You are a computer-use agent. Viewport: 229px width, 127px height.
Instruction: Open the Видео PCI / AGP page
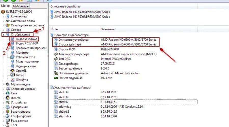coord(27,43)
